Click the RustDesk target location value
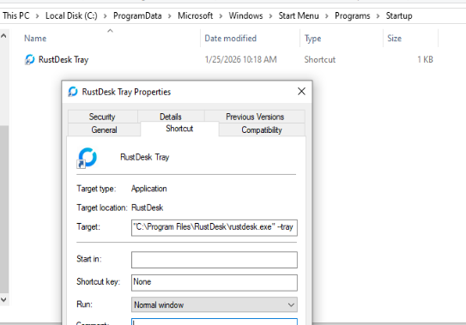The width and height of the screenshot is (466, 325). (x=147, y=208)
